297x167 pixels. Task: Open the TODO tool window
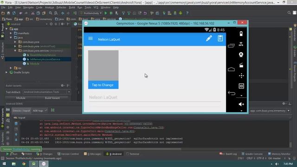point(27,154)
